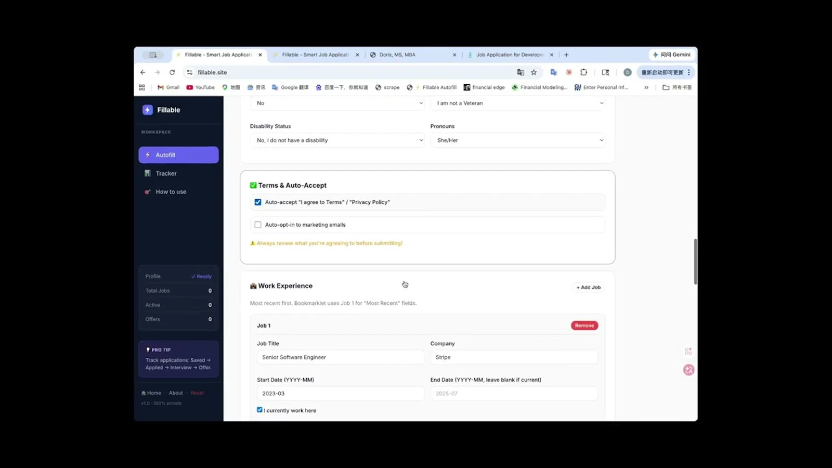
Task: Click the page's vertical scrollbar thumb
Action: (695, 262)
